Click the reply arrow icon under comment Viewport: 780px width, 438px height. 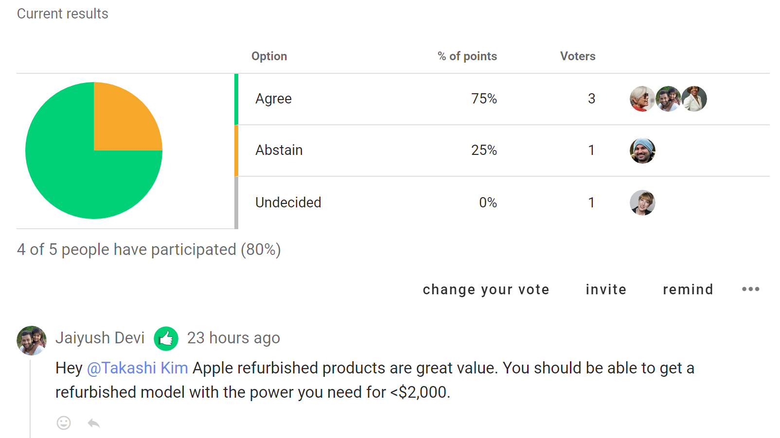click(94, 423)
